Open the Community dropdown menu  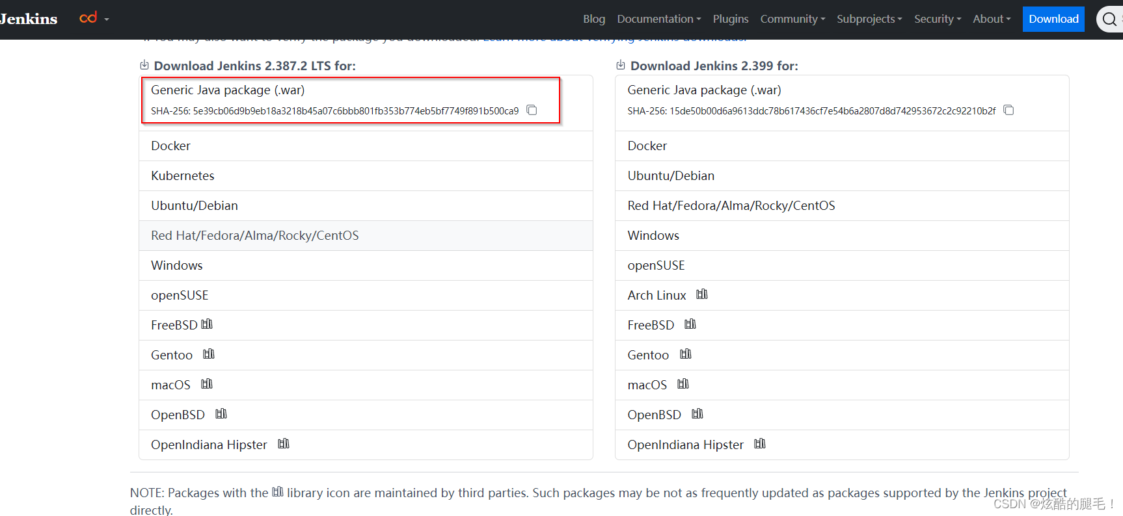coord(792,19)
